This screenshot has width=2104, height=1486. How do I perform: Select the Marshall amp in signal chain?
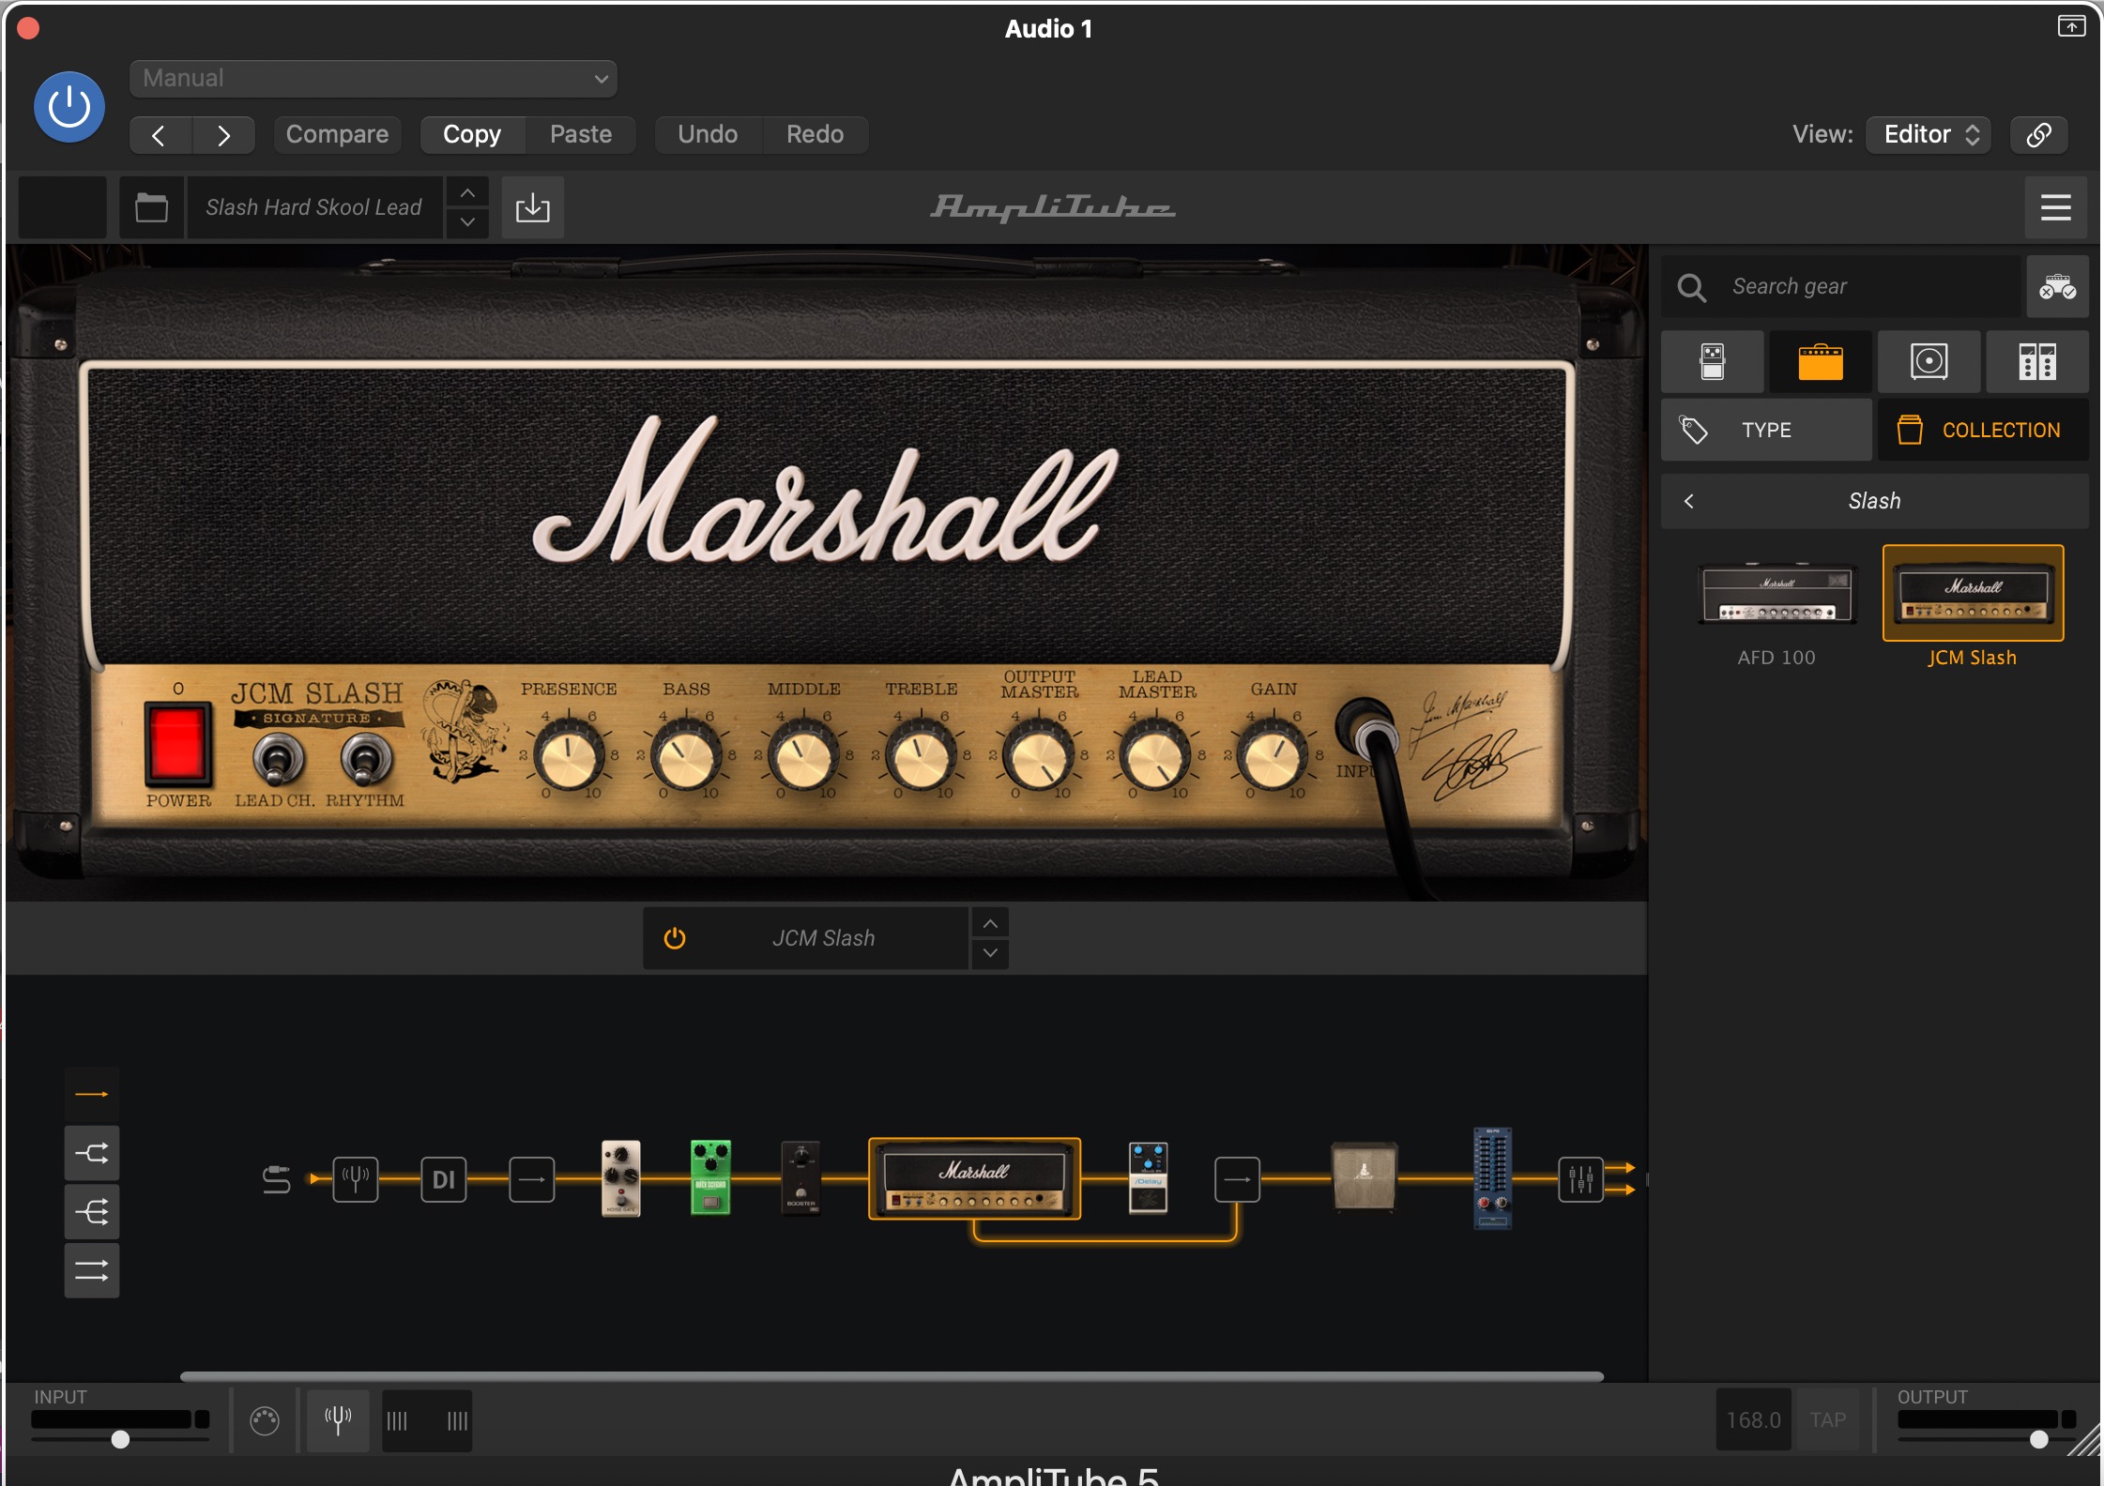(975, 1179)
